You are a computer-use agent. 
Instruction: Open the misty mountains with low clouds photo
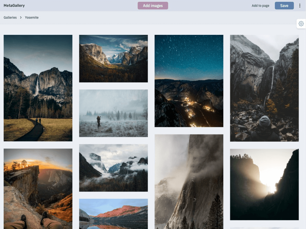[x=113, y=168]
